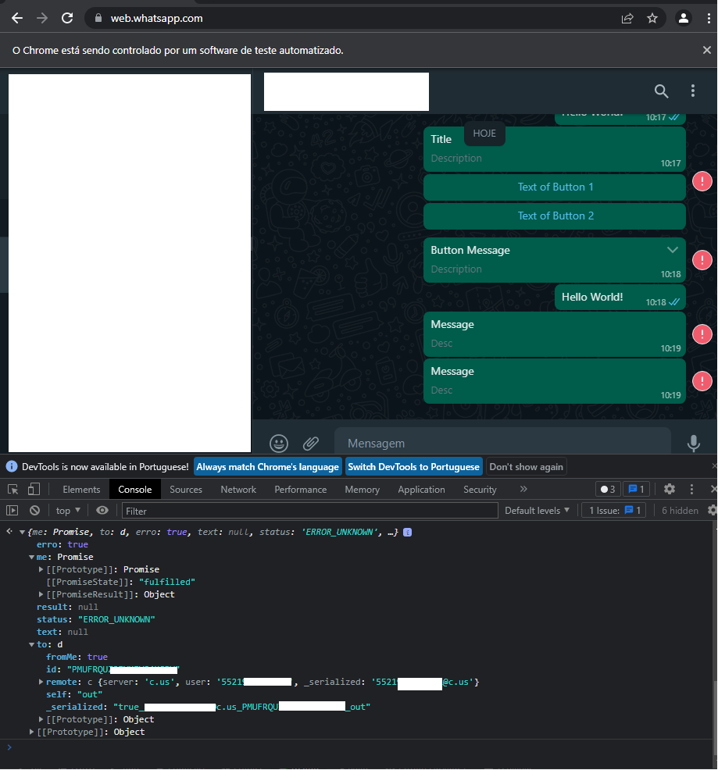This screenshot has width=718, height=770.
Task: Create live expression with eye icon
Action: (x=102, y=511)
